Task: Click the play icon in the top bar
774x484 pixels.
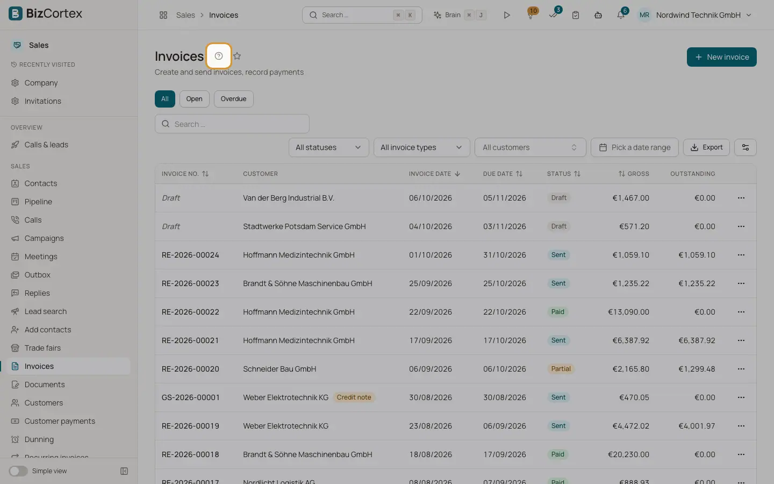Action: click(507, 15)
